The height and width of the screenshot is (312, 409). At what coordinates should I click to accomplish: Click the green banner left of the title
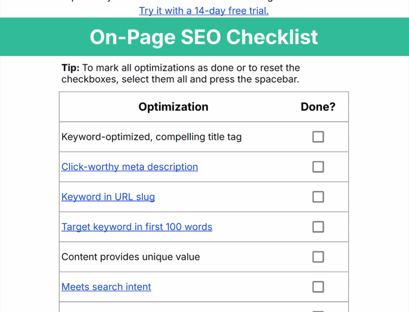coord(41,37)
